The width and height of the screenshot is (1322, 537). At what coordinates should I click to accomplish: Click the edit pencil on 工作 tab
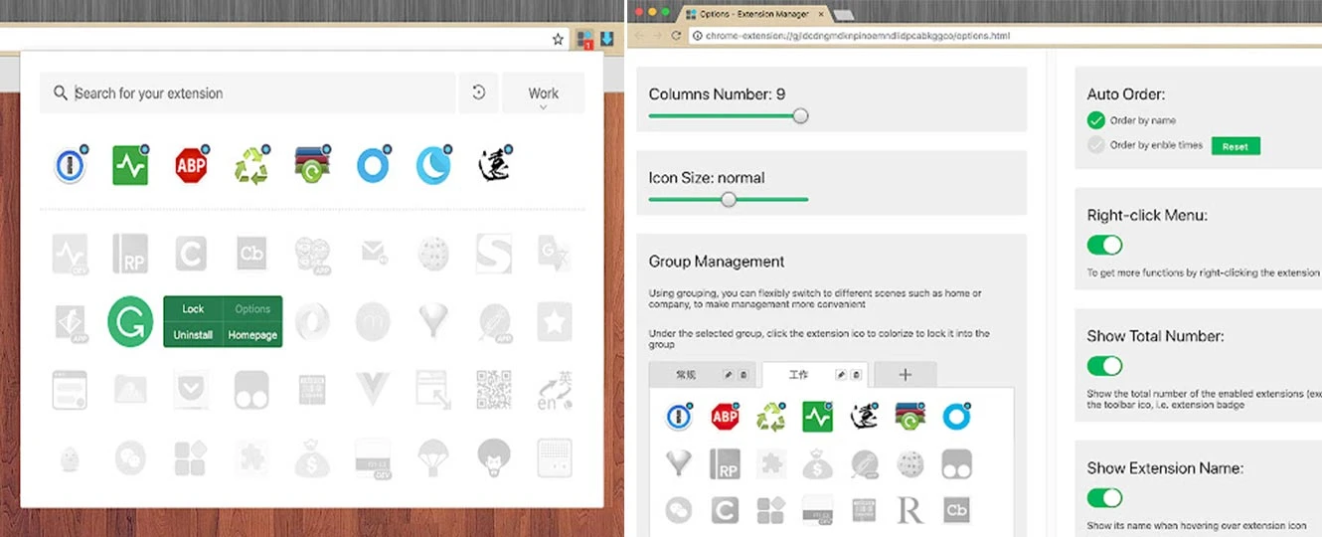[x=841, y=375]
